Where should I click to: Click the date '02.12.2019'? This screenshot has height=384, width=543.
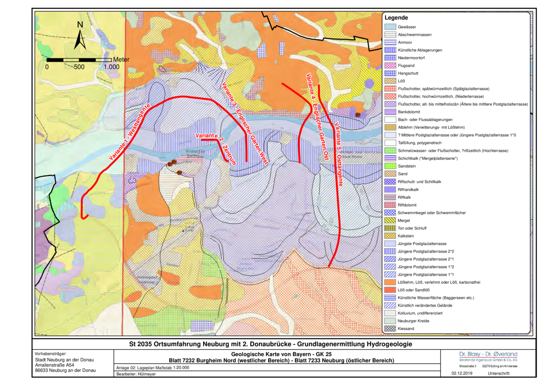click(462, 373)
